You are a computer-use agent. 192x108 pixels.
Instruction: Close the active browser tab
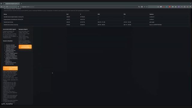pyautogui.click(x=19, y=4)
